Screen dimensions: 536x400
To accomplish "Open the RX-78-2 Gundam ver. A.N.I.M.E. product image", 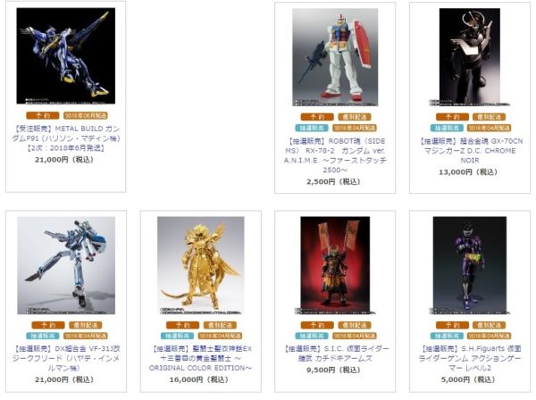I will (x=335, y=57).
